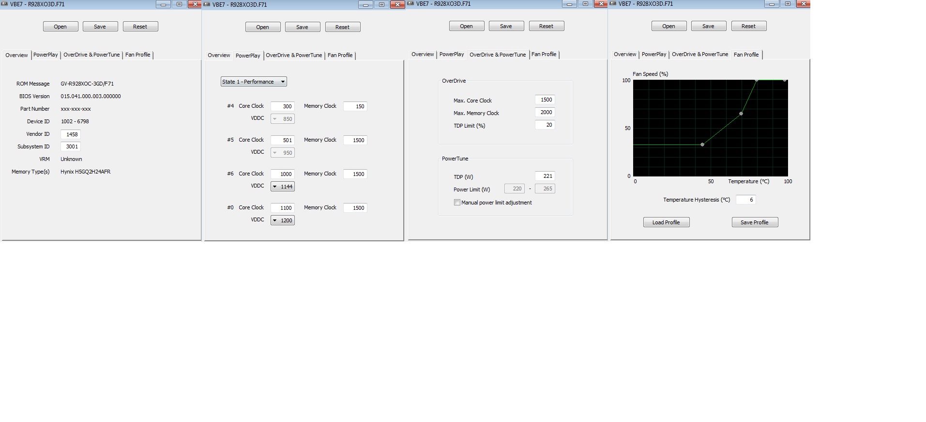Click first fan curve point at 100% speed
Image resolution: width=926 pixels, height=422 pixels.
[x=757, y=80]
